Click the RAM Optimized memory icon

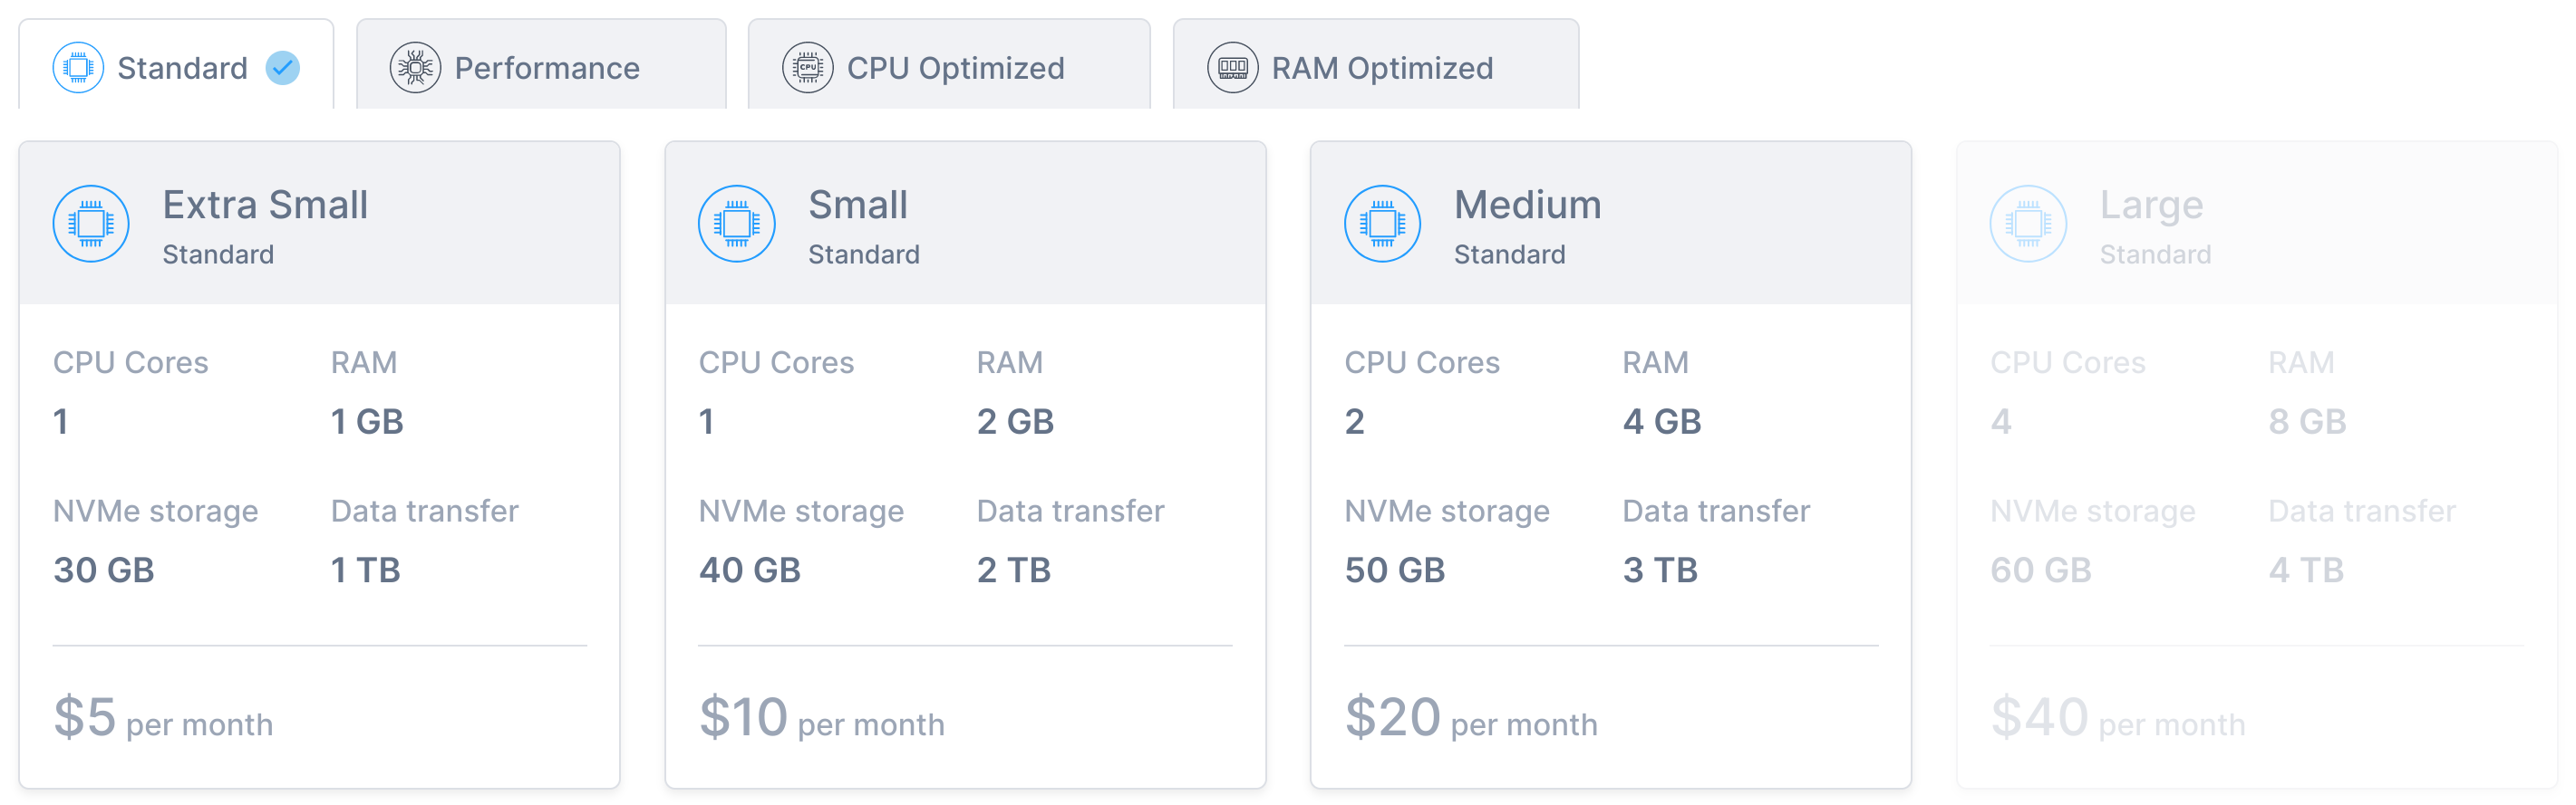pyautogui.click(x=1233, y=68)
